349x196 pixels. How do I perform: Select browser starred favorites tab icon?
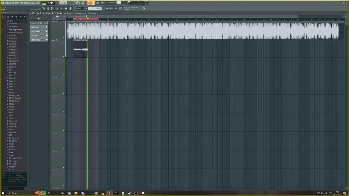point(25,17)
